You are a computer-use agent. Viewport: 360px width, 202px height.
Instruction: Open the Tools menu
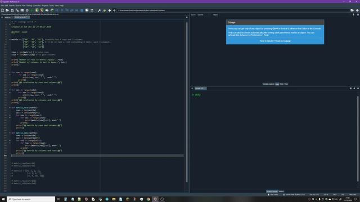coord(51,6)
